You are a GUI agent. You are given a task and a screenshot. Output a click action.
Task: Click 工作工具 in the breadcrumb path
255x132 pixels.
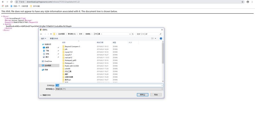click(x=97, y=34)
